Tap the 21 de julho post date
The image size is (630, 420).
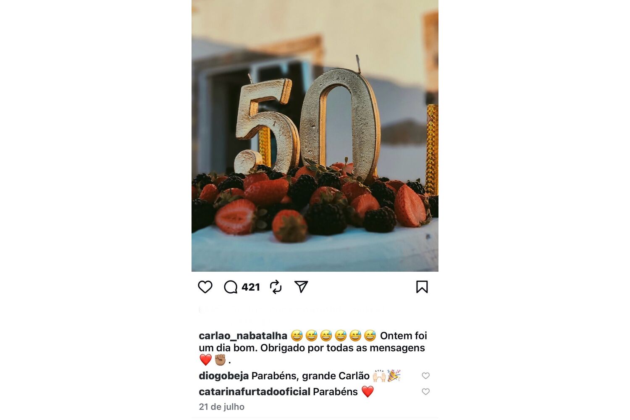(x=221, y=407)
